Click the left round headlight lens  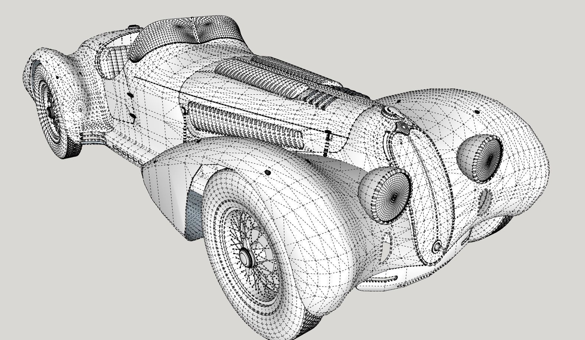click(x=393, y=196)
